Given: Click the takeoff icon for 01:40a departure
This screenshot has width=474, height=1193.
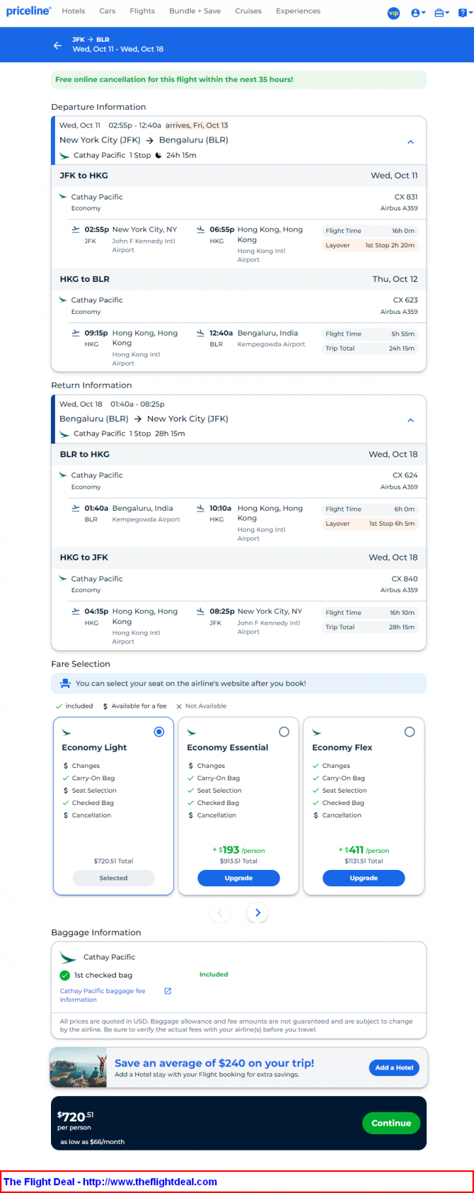Looking at the screenshot, I should [76, 508].
